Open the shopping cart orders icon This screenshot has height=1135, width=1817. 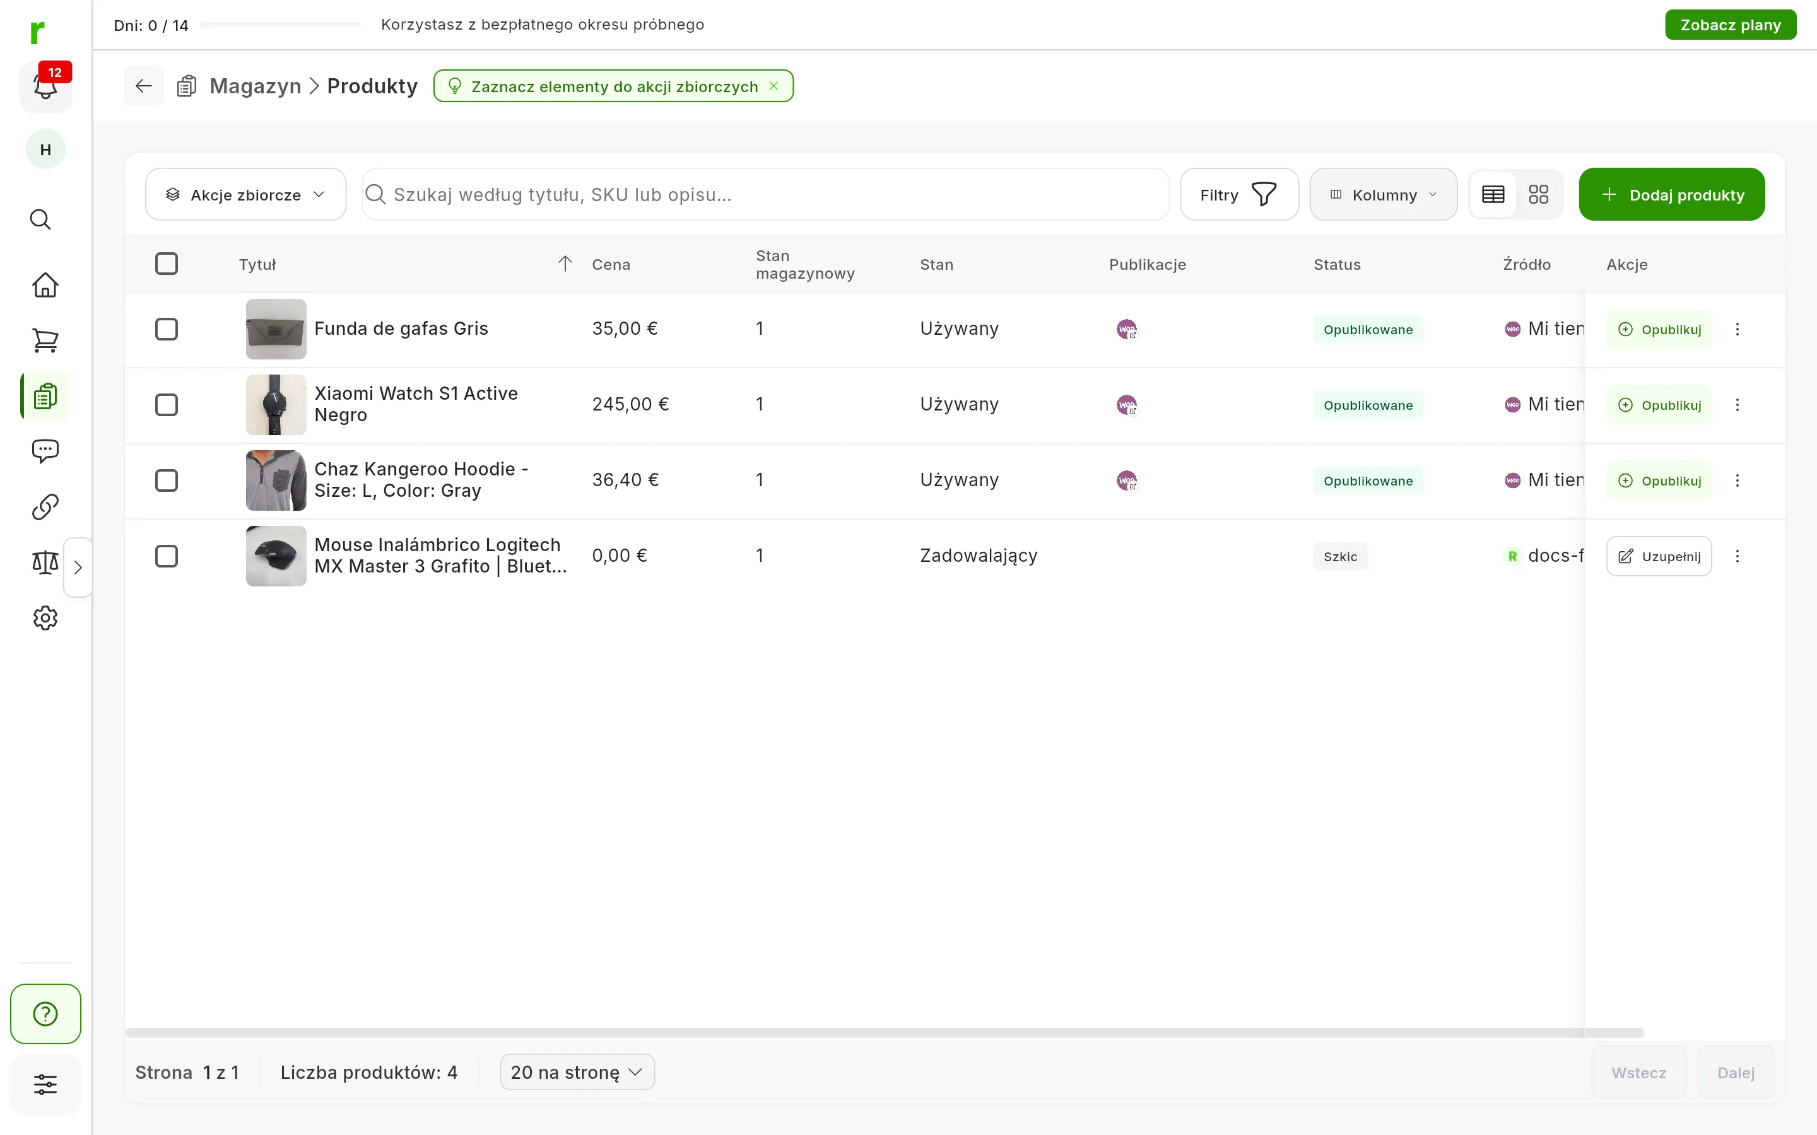(45, 340)
